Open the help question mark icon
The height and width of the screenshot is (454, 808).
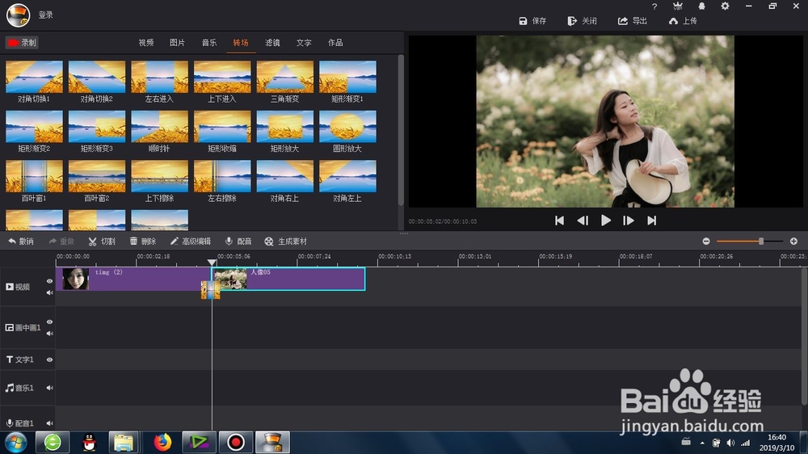(x=654, y=6)
